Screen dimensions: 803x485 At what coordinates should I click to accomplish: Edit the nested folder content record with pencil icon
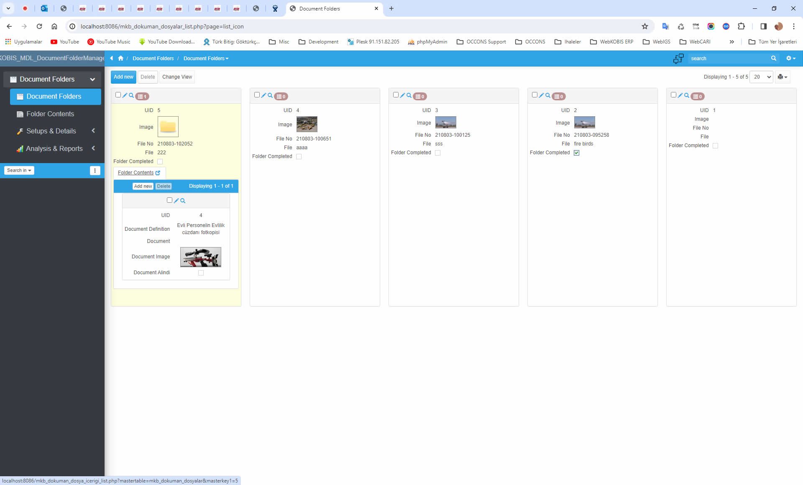click(x=176, y=201)
